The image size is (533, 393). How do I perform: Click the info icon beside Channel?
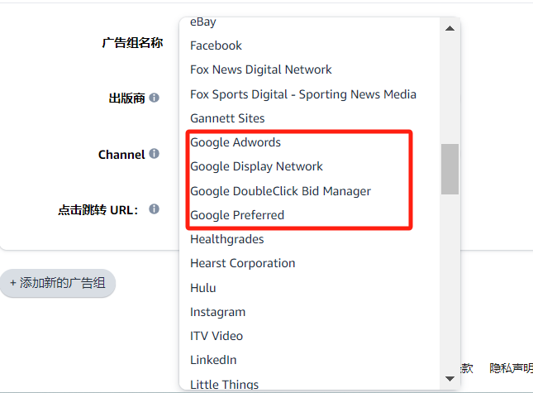click(x=154, y=153)
